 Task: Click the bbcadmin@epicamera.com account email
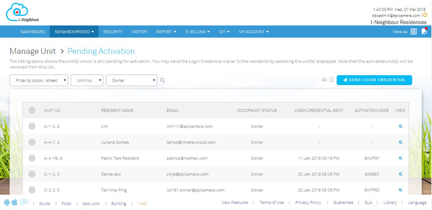pyautogui.click(x=396, y=16)
